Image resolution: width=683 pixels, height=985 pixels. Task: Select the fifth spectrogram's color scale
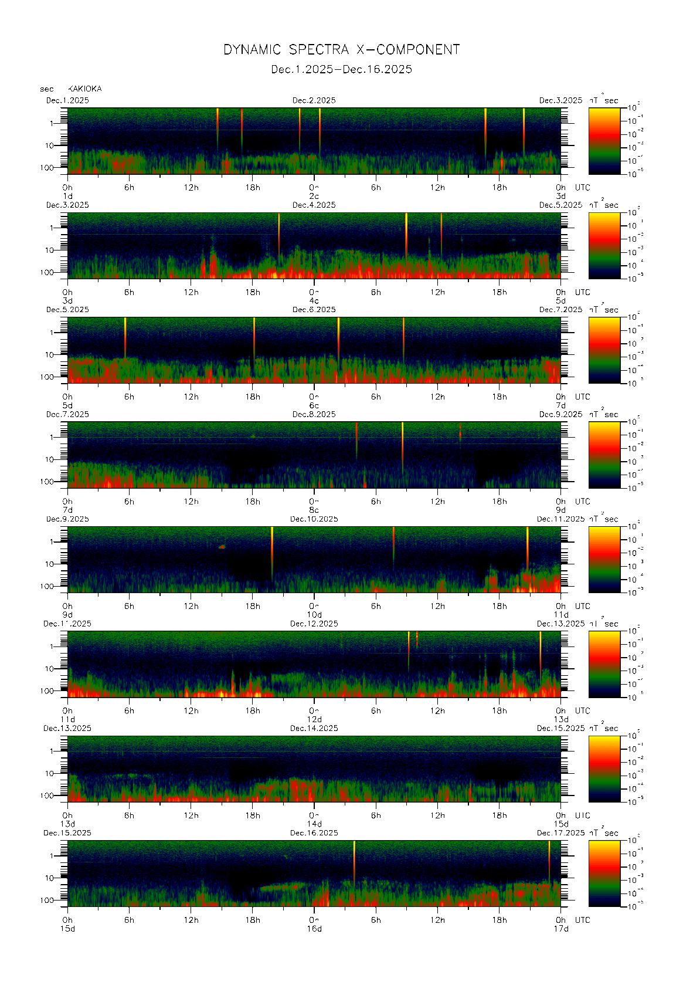coord(604,559)
